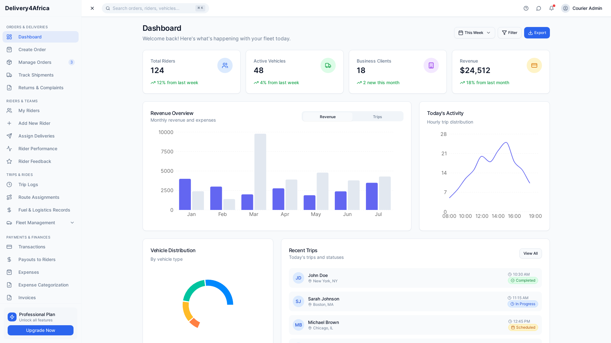The image size is (611, 343).
Task: Click the My Riders people icon
Action: click(9, 111)
